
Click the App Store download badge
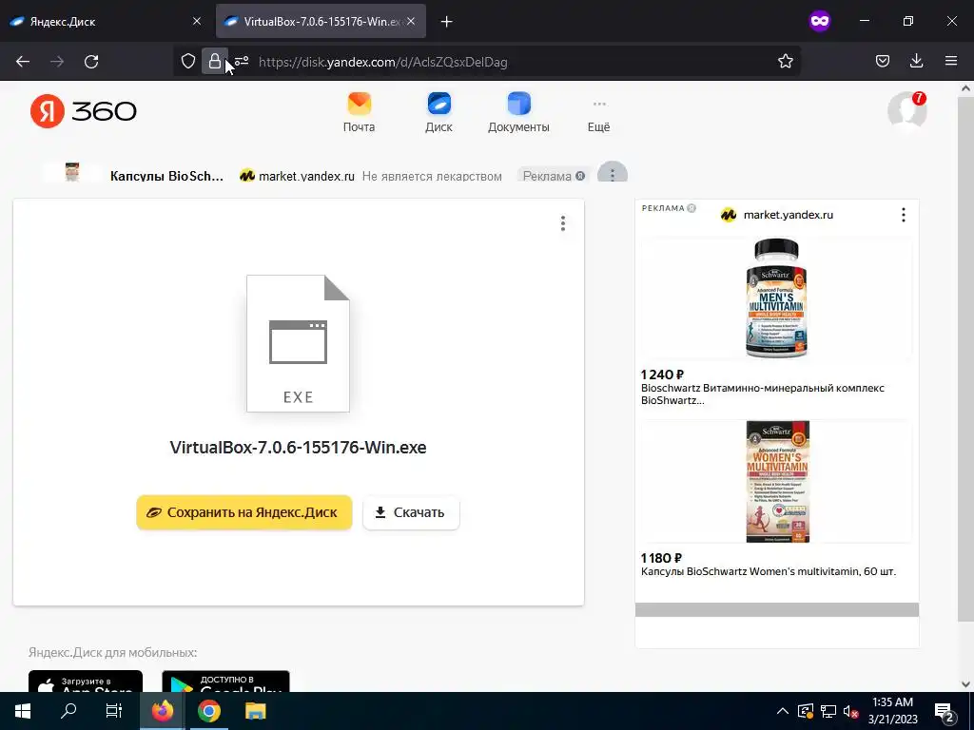(x=86, y=681)
